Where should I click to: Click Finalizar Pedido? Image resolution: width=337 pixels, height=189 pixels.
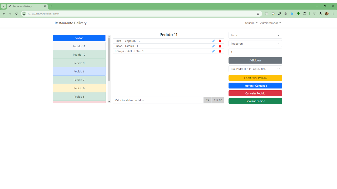(x=255, y=101)
